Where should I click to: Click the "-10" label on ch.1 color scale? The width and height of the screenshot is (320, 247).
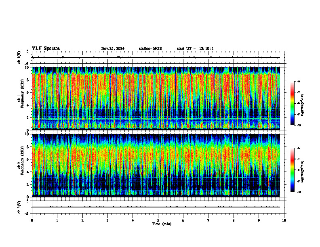299,126
